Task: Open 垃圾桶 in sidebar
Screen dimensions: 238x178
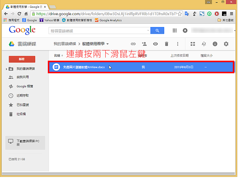Action: (21, 114)
